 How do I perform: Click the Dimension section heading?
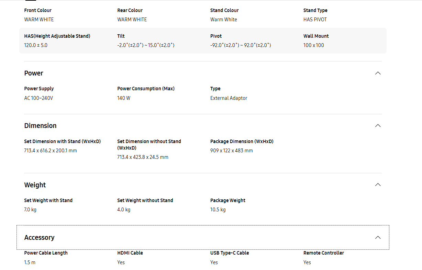click(40, 126)
